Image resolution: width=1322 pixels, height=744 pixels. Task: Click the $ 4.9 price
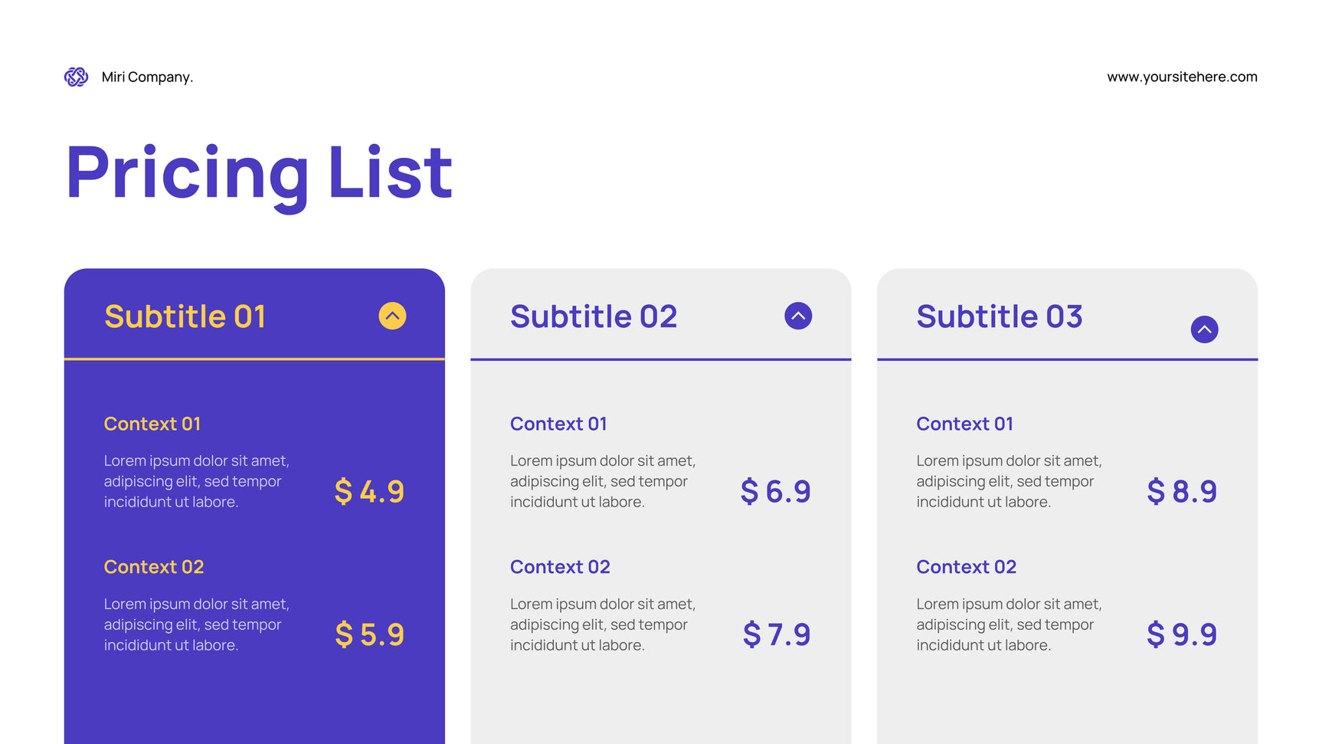[x=369, y=491]
